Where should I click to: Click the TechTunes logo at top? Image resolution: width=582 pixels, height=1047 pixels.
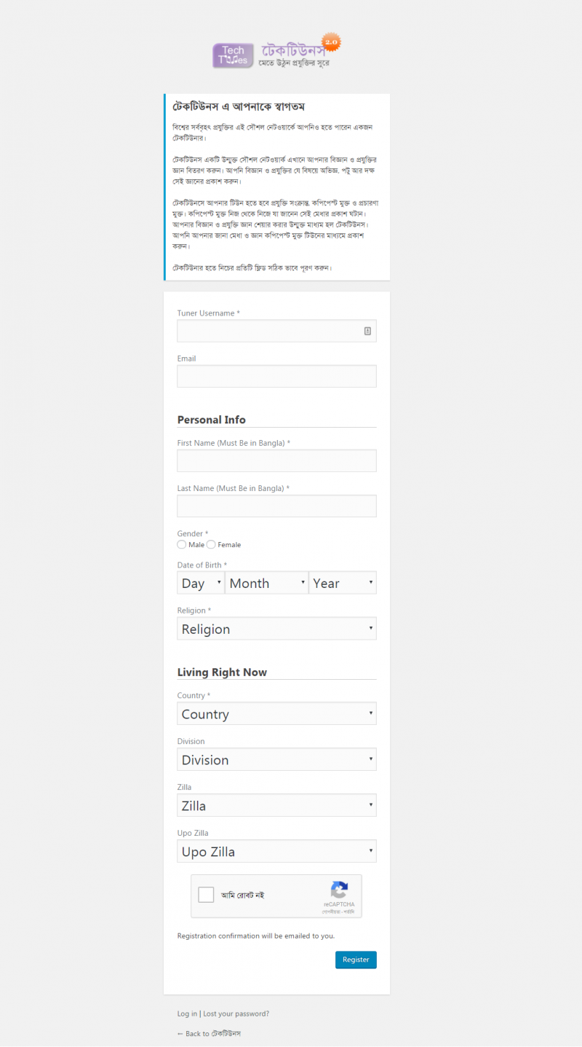[x=276, y=53]
